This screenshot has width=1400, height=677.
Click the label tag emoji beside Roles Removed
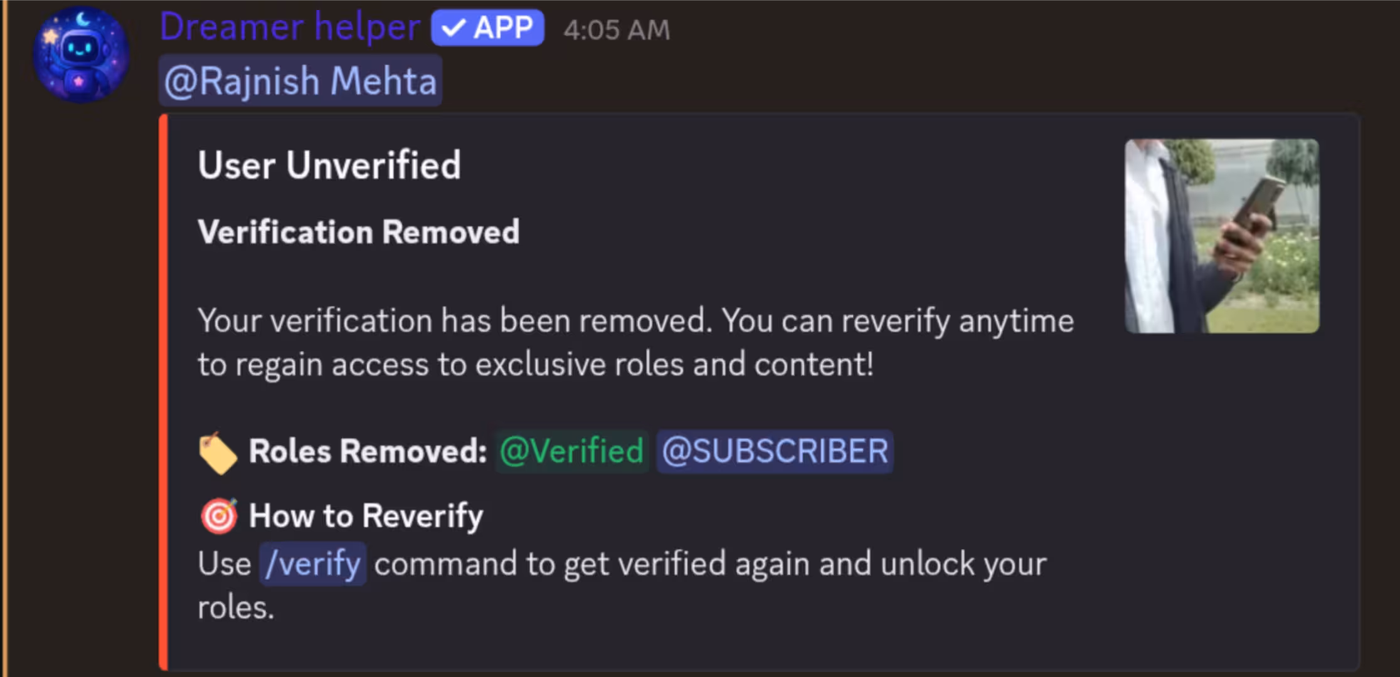point(219,451)
